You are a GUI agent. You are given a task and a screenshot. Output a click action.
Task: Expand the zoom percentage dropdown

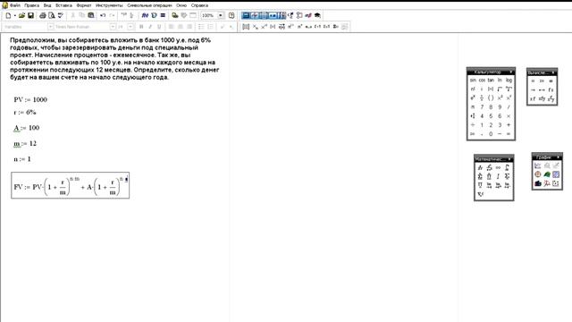(221, 15)
